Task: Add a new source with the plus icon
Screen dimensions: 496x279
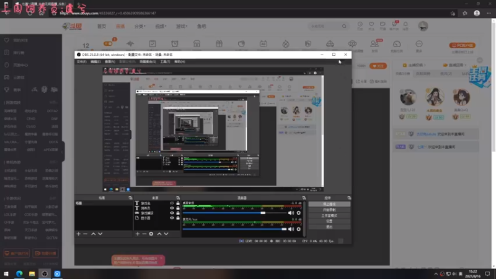Action: [138, 234]
